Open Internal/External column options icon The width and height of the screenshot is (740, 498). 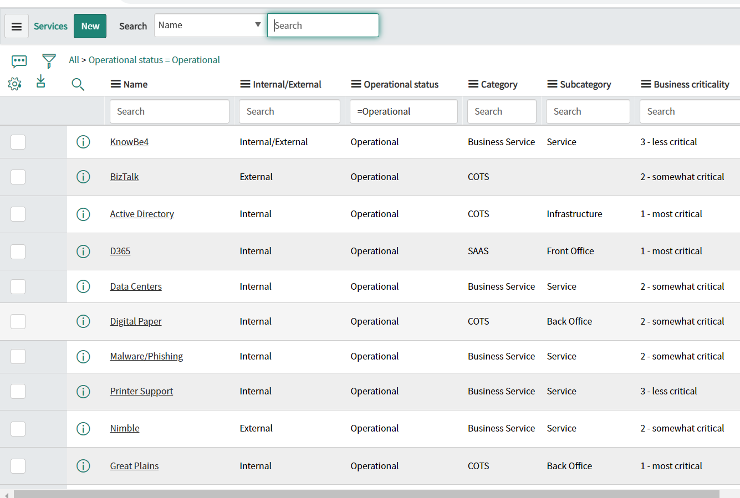coord(245,84)
